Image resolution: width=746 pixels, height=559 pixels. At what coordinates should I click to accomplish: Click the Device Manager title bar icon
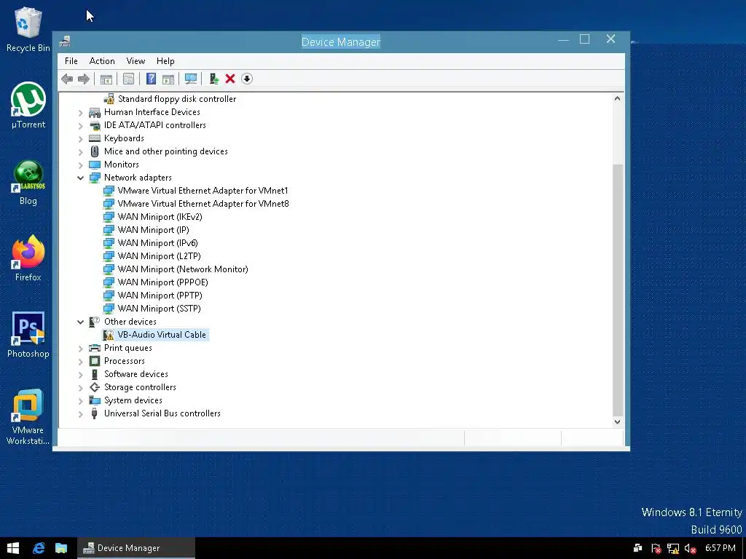point(65,41)
